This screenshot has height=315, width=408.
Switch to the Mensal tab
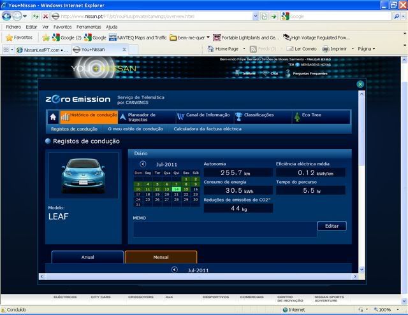161,257
